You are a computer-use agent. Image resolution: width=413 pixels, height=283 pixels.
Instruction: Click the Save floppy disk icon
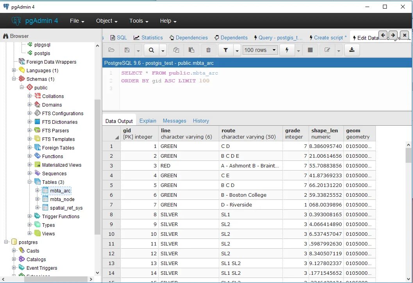127,50
